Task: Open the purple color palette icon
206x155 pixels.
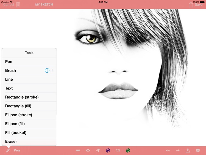Action: [108, 150]
